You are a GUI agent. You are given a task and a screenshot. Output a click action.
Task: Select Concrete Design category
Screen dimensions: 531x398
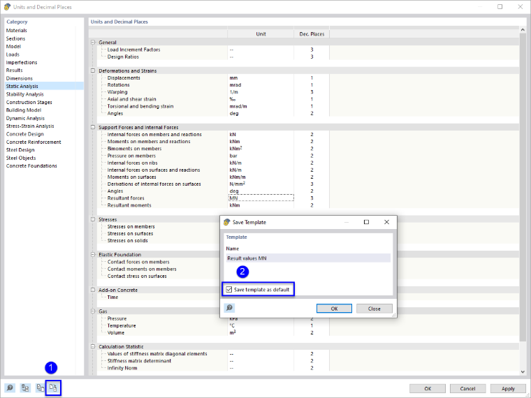[24, 134]
